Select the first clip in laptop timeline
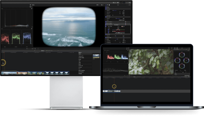204x116 pixels. click(x=106, y=91)
